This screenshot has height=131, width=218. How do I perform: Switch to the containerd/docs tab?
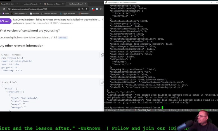click(30, 4)
